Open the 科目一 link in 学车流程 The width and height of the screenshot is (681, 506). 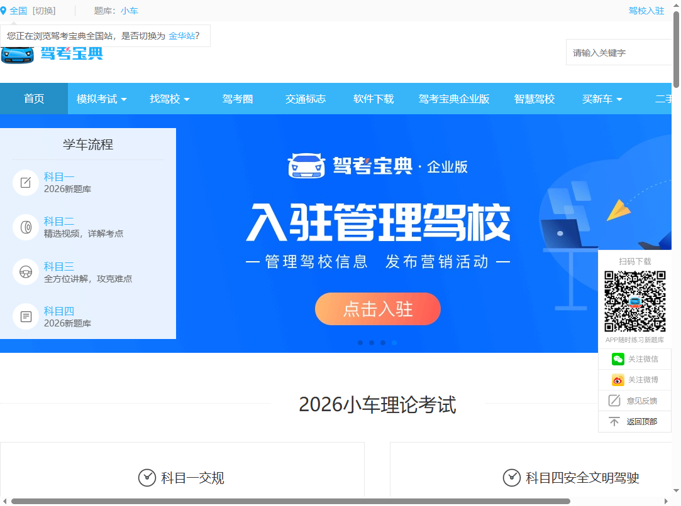59,177
